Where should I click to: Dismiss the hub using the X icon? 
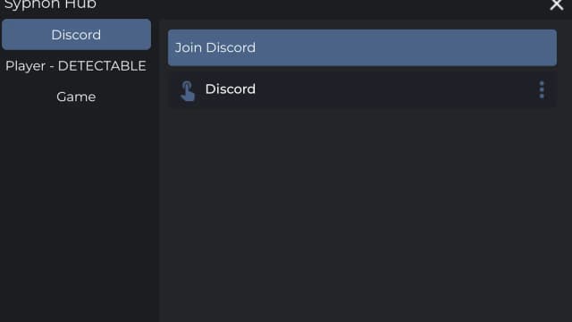point(557,4)
